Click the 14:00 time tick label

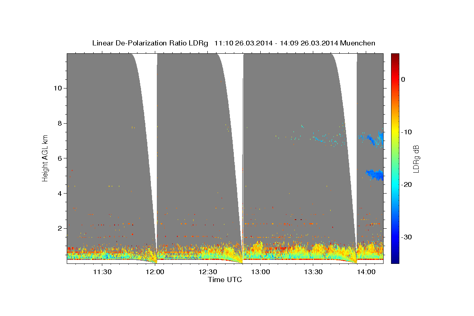coord(366,272)
